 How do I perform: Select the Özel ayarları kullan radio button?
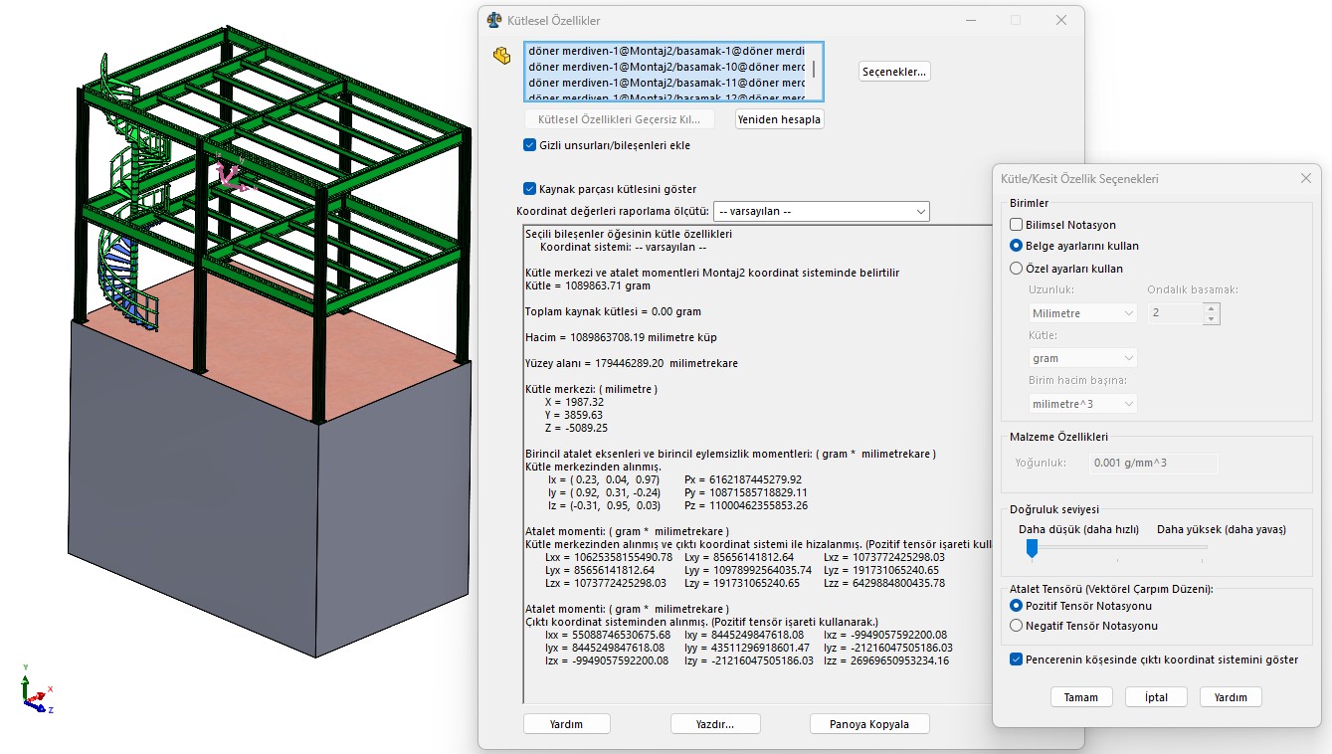1016,269
